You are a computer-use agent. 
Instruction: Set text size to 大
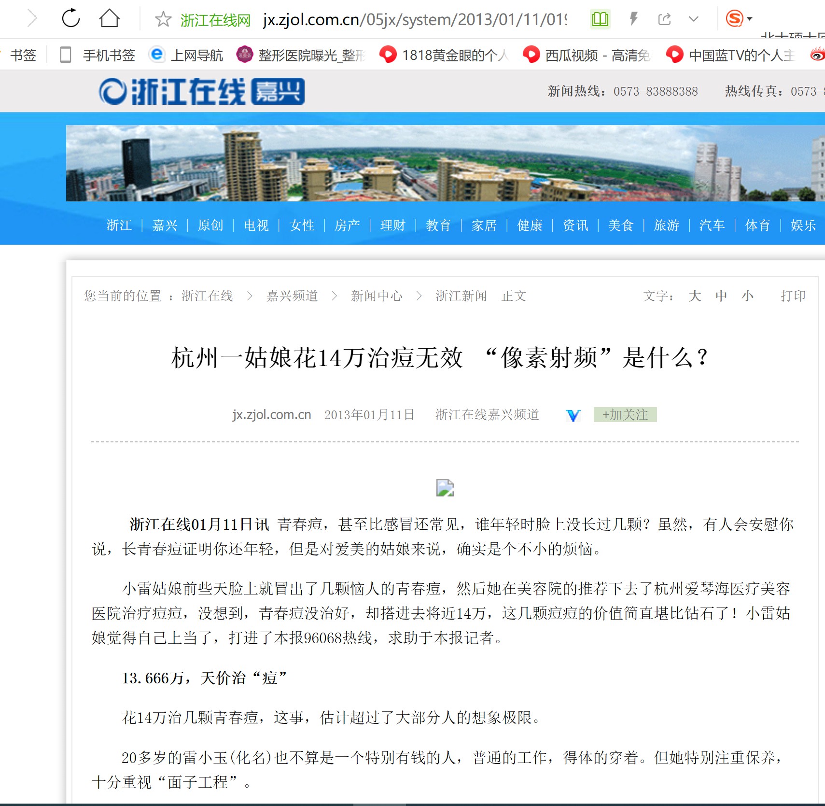pyautogui.click(x=695, y=296)
